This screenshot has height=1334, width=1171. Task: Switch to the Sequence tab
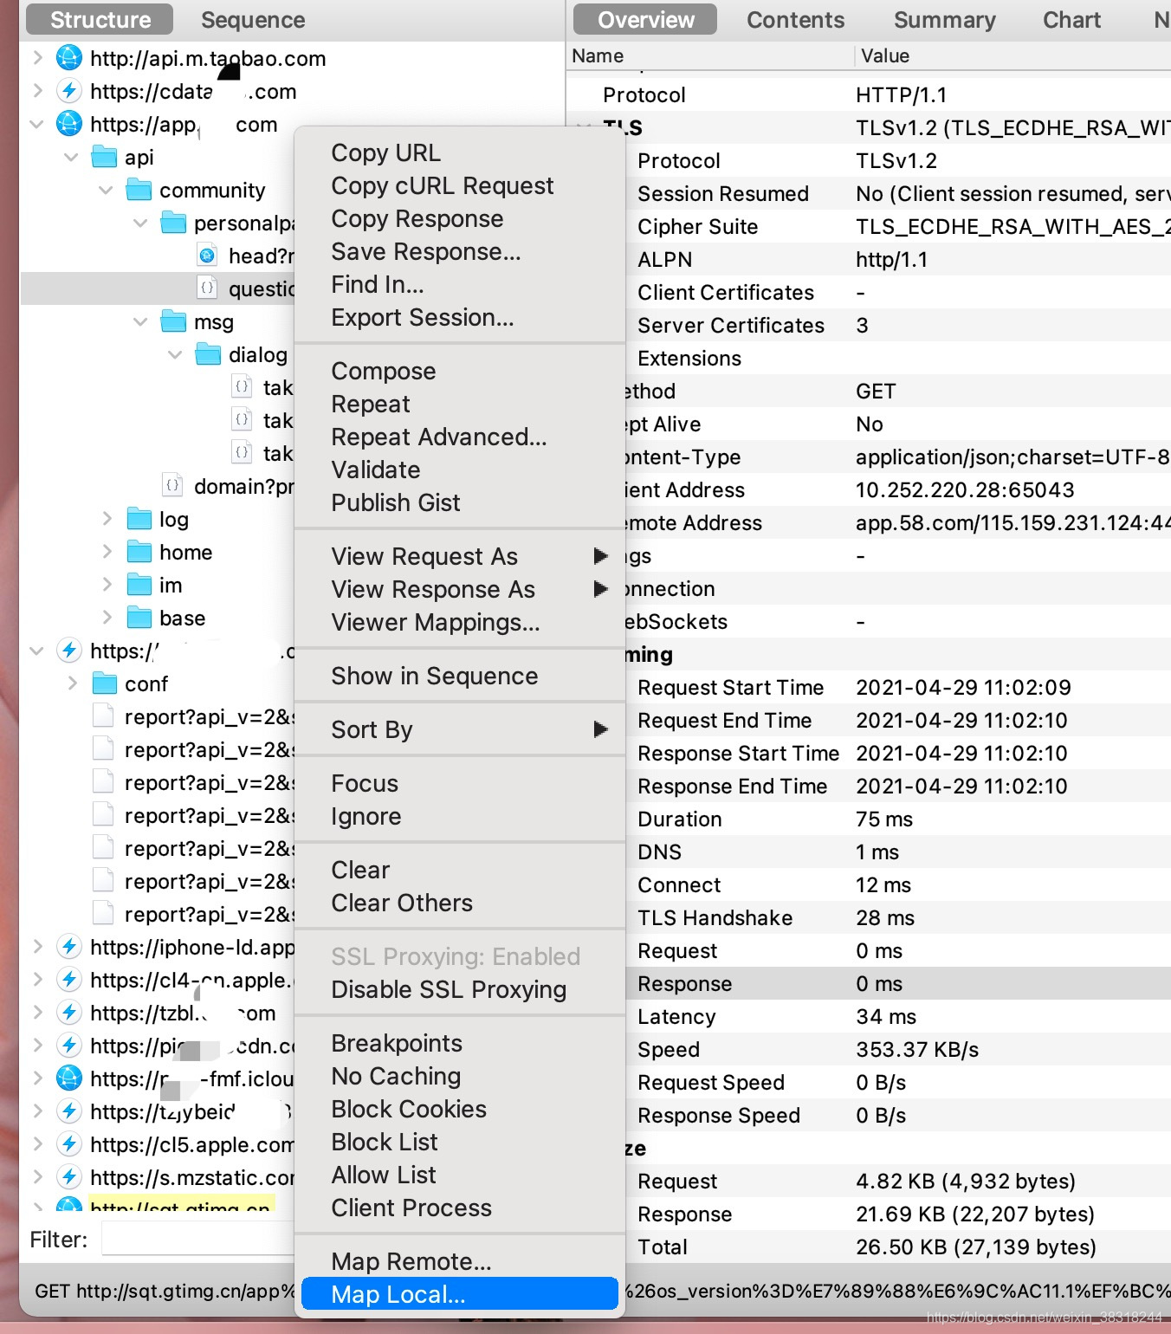tap(253, 20)
